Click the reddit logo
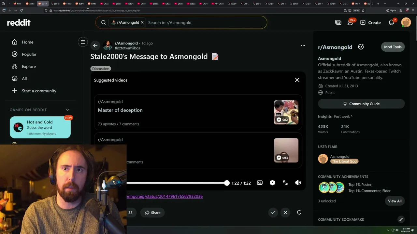417x234 pixels. 19,22
